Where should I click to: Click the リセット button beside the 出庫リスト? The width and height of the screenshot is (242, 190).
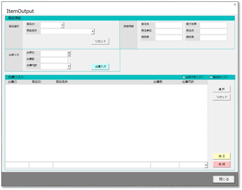tap(222, 97)
